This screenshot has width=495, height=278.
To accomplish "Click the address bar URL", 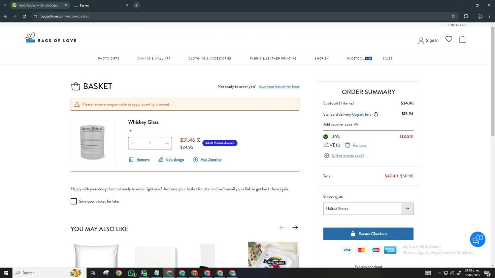I will 65,16.
